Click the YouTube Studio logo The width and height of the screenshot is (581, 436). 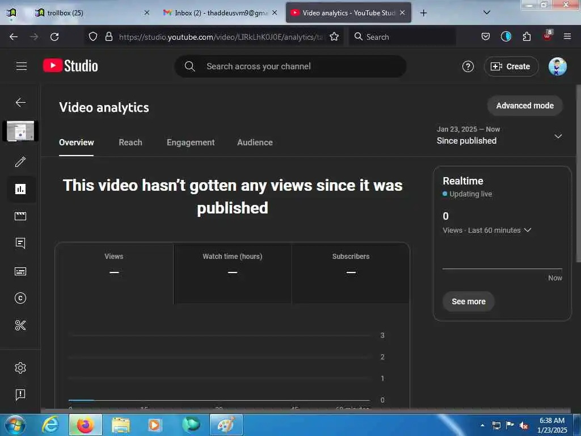[x=70, y=66]
